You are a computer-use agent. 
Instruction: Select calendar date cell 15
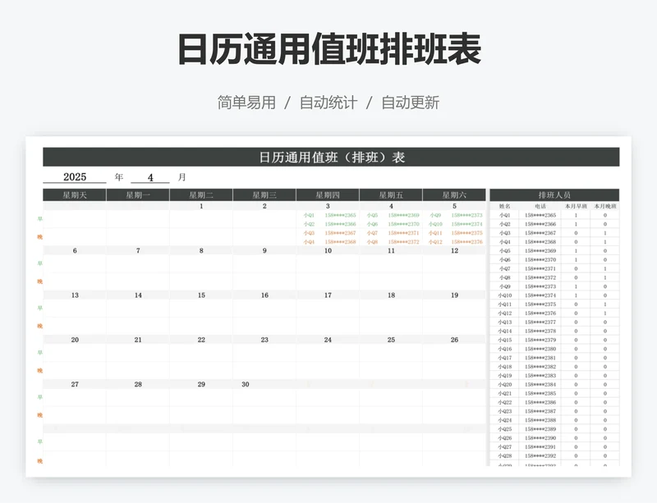[x=201, y=295]
